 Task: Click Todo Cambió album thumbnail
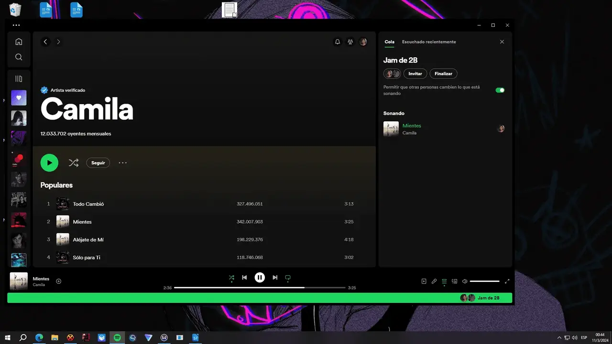tap(63, 204)
